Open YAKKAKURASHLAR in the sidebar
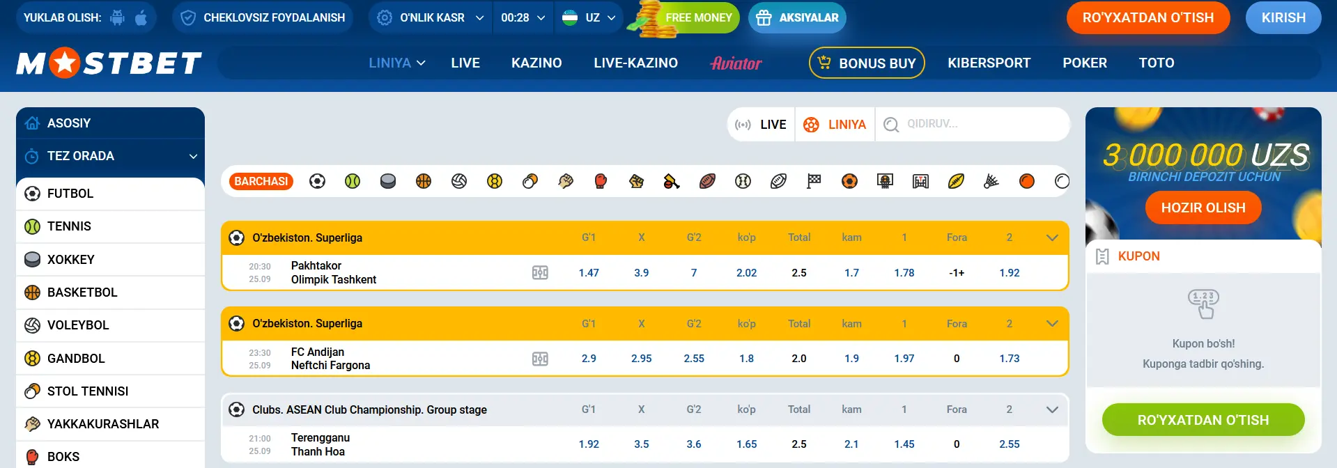Screen dimensions: 1337x468 point(110,424)
